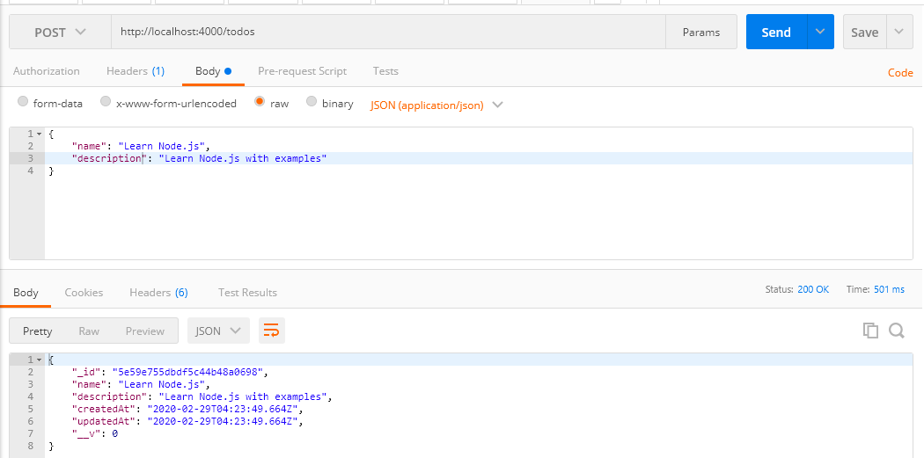
Task: Focus the request URL field
Action: click(388, 32)
